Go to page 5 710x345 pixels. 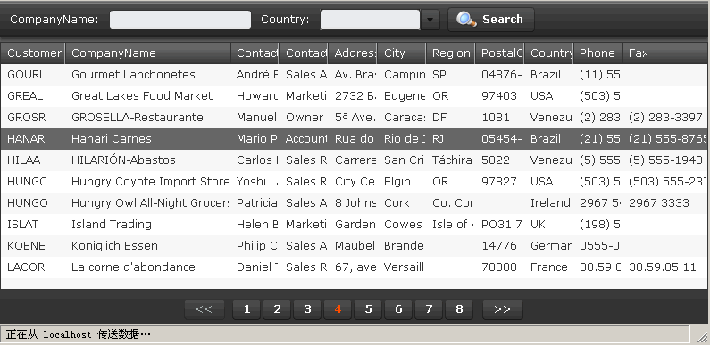pos(368,309)
